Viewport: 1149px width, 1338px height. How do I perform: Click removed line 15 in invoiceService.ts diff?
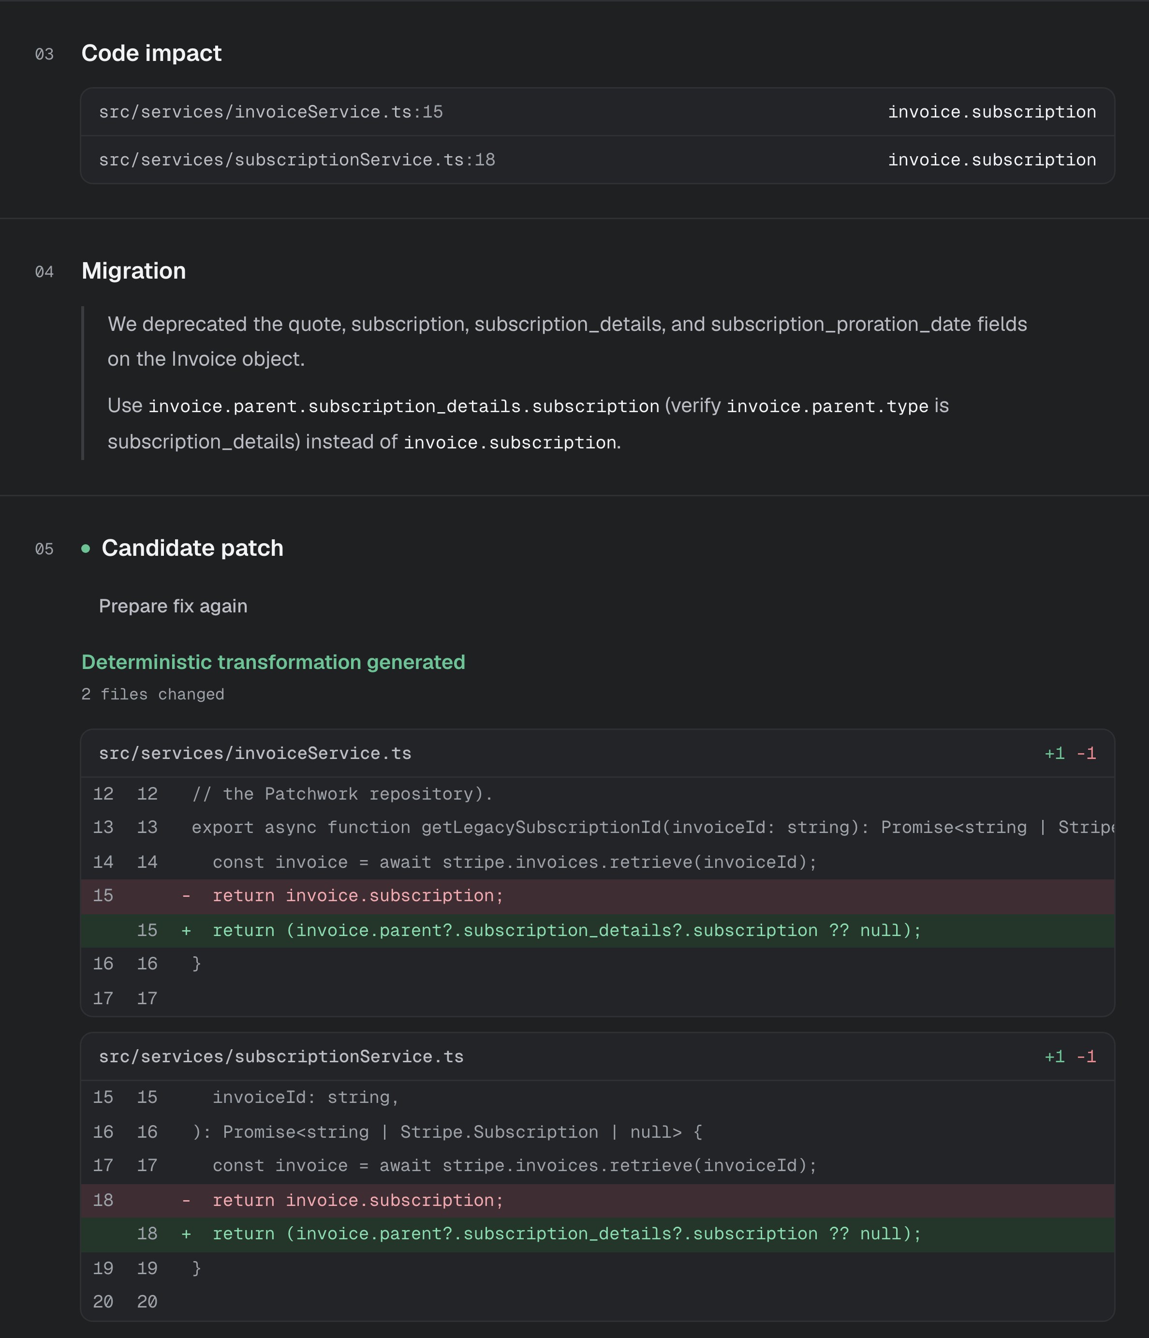(597, 896)
